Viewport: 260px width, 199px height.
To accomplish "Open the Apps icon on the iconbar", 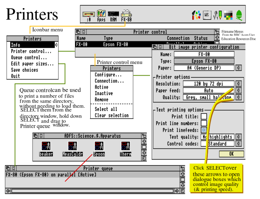I will pos(101,16).
